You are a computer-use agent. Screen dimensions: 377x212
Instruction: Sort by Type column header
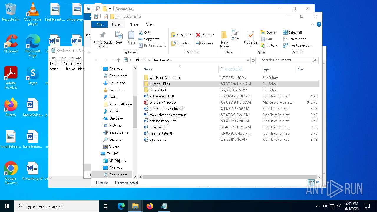278,69
